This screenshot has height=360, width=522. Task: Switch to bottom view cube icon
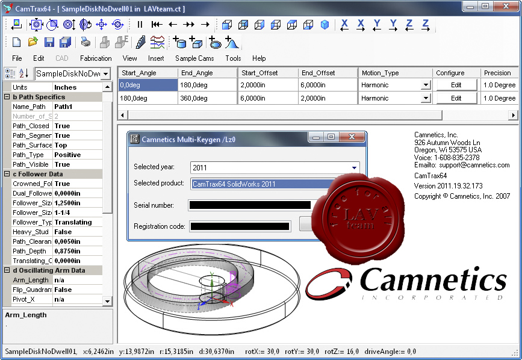[x=308, y=25]
